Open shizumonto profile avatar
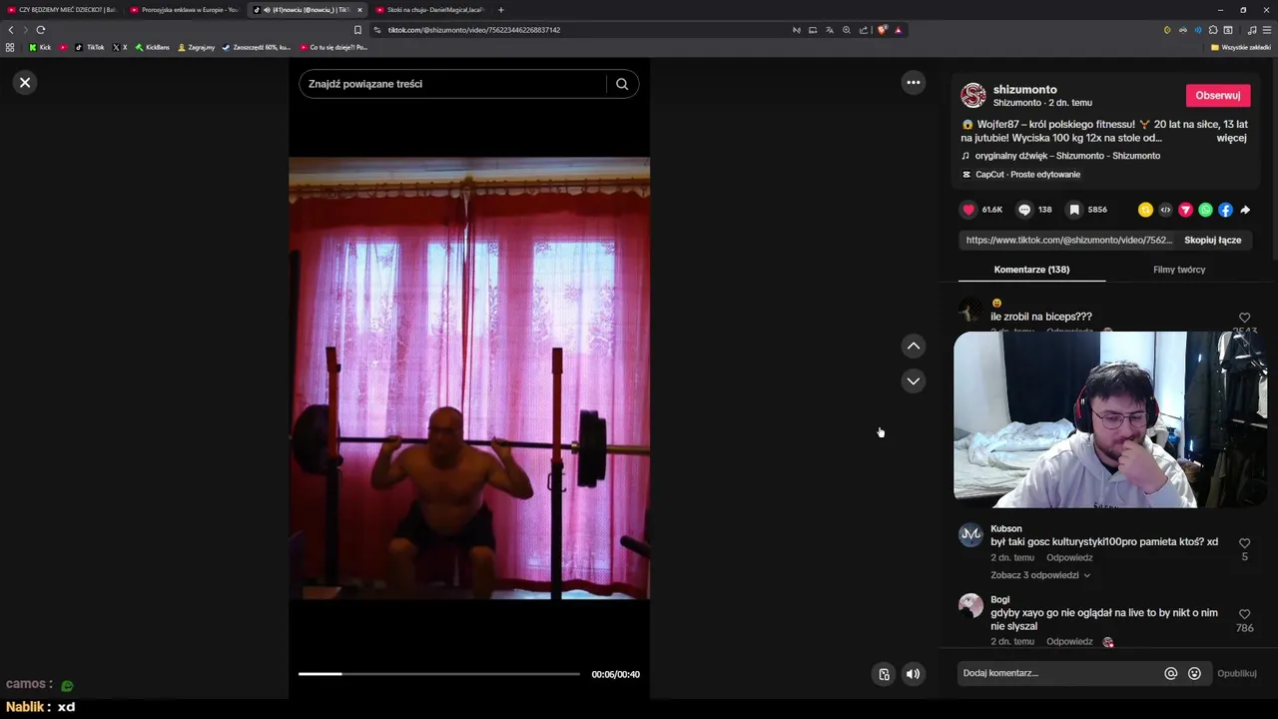This screenshot has height=719, width=1278. pos(972,96)
